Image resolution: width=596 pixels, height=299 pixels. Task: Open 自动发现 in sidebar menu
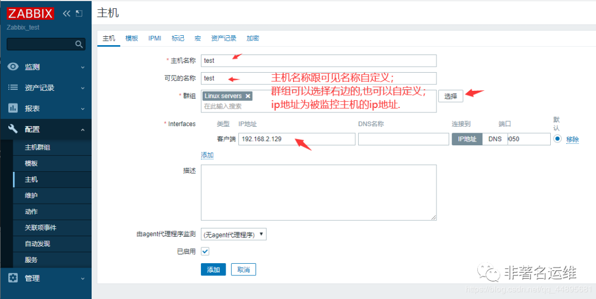click(x=52, y=243)
